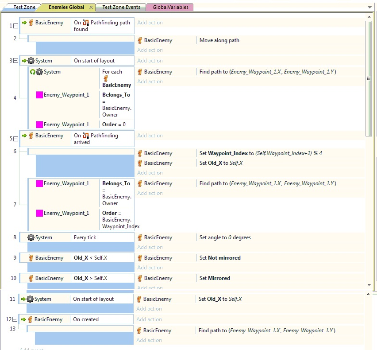
Task: Click BasicEnemy icon in event 5 condition
Action: [x=31, y=136]
